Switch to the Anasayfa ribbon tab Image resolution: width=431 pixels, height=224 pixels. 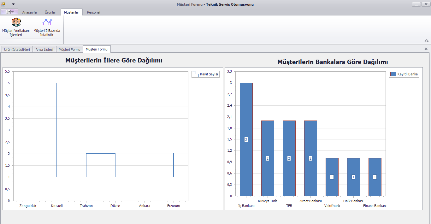pyautogui.click(x=29, y=12)
